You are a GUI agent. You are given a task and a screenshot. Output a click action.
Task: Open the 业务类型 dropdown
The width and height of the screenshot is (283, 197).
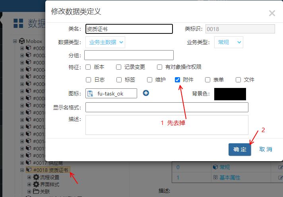pyautogui.click(x=229, y=42)
